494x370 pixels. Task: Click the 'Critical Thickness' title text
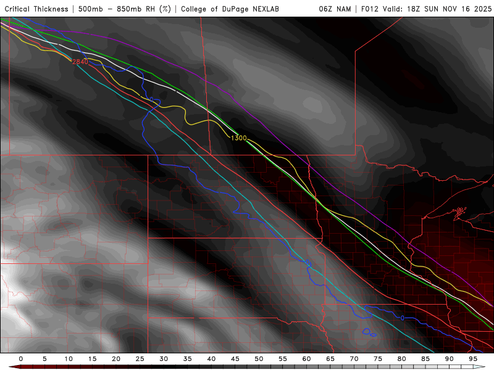pyautogui.click(x=36, y=9)
